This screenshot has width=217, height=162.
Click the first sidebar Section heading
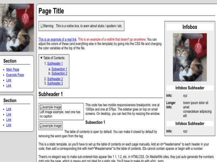(10, 61)
